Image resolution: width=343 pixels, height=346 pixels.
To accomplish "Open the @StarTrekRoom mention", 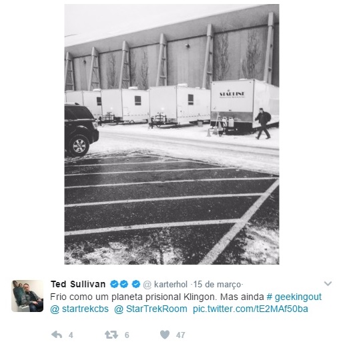I will pyautogui.click(x=151, y=309).
